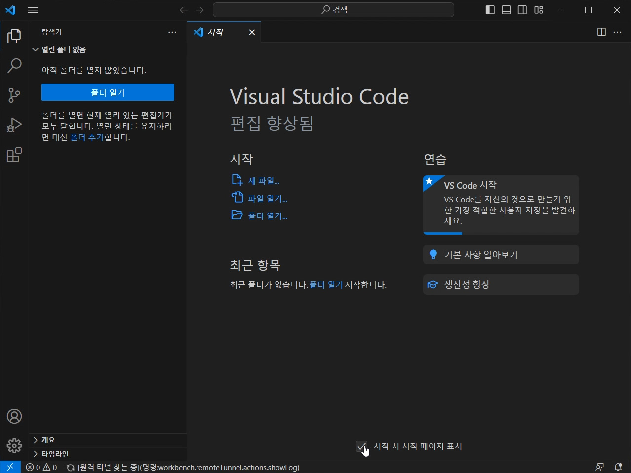Maximize the VS Code window
Viewport: 631px width, 473px height.
pos(589,10)
